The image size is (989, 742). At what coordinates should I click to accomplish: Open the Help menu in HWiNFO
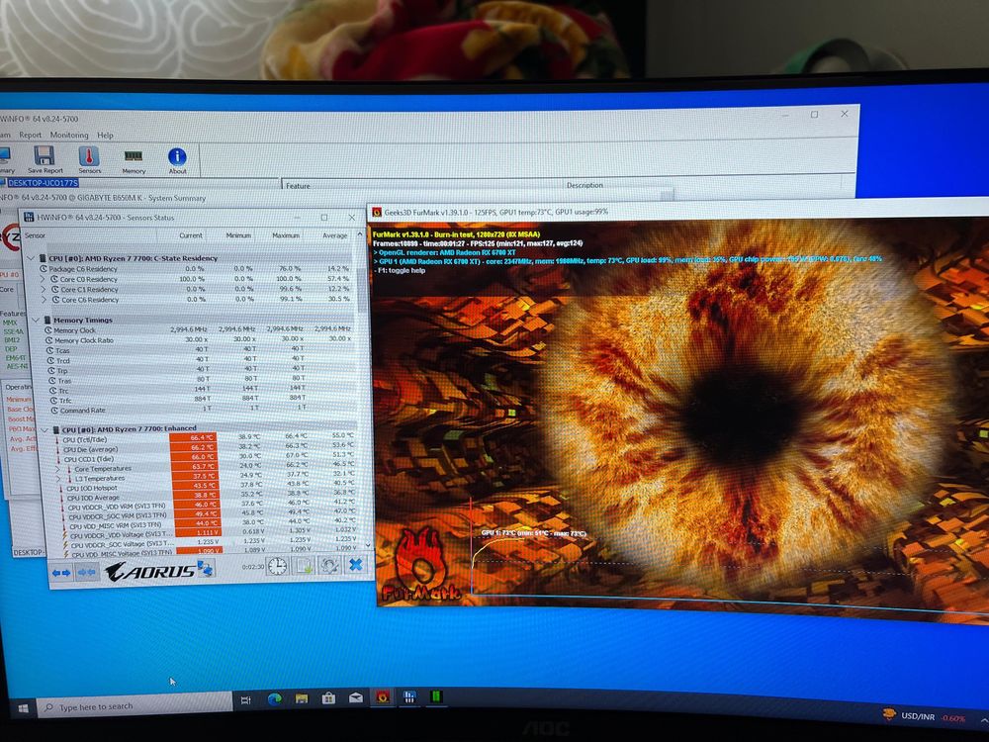point(106,135)
